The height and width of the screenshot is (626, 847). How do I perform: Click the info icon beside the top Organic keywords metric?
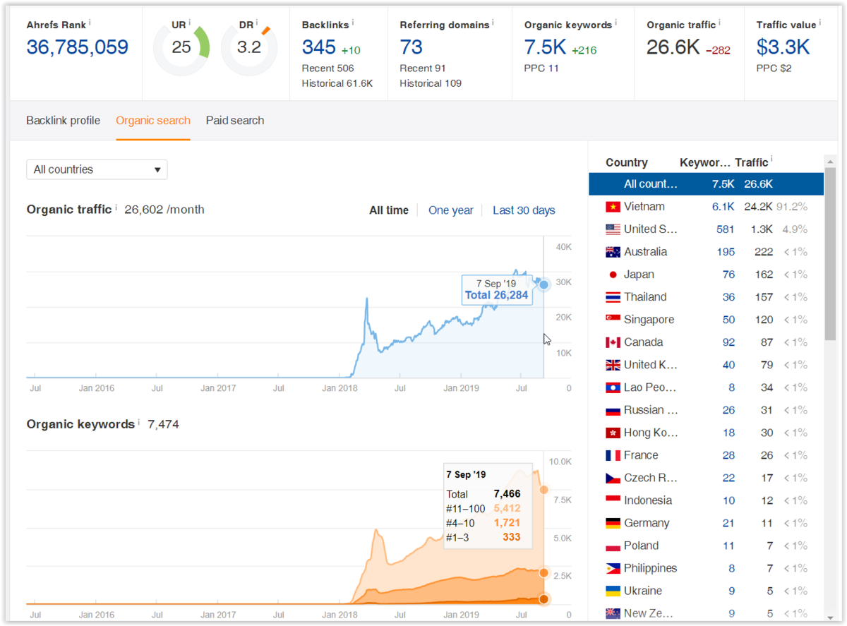tap(615, 23)
